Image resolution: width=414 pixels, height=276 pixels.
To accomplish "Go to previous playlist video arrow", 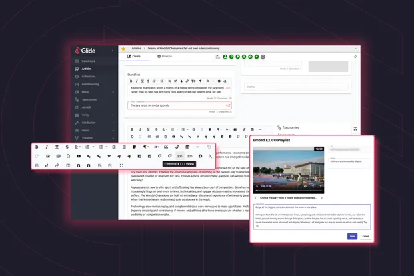I will click(x=255, y=197).
